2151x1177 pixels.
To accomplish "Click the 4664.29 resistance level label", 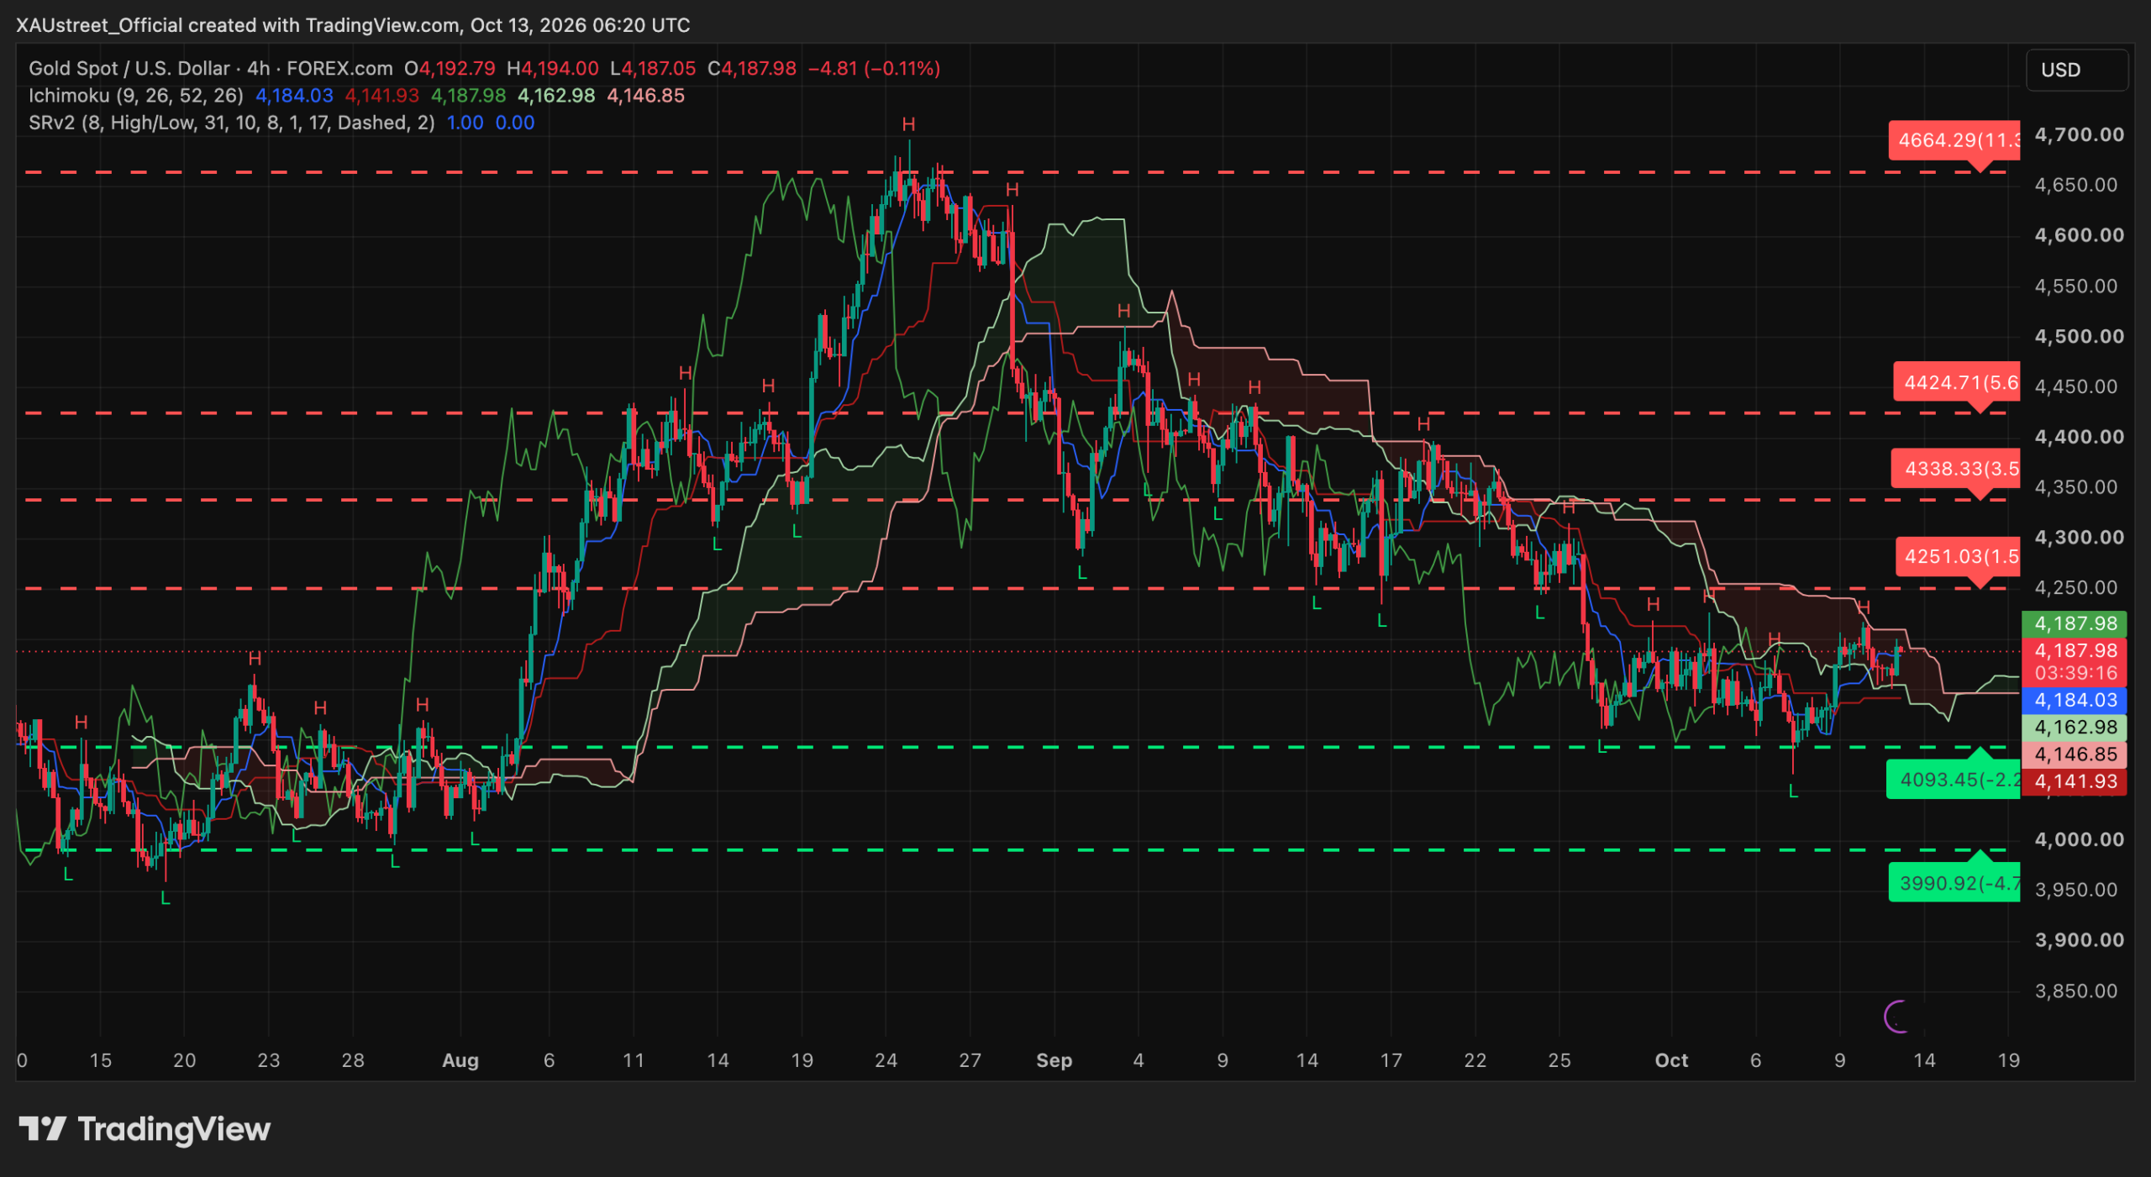I will (1954, 140).
